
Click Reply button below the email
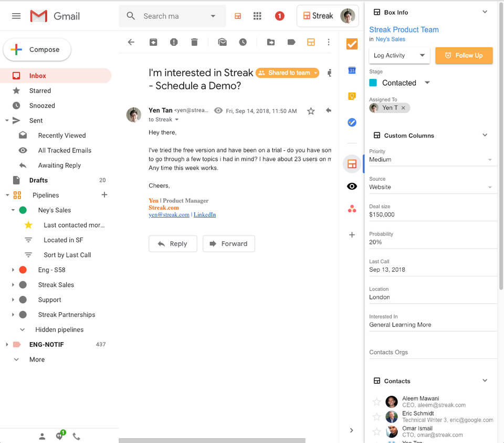click(173, 244)
